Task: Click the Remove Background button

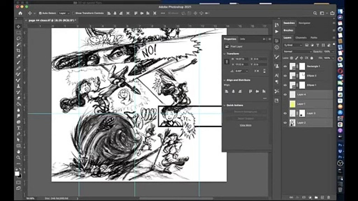Action: tap(246, 112)
